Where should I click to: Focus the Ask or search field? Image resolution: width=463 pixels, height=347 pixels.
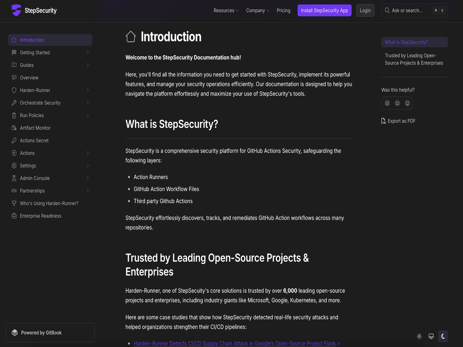414,10
